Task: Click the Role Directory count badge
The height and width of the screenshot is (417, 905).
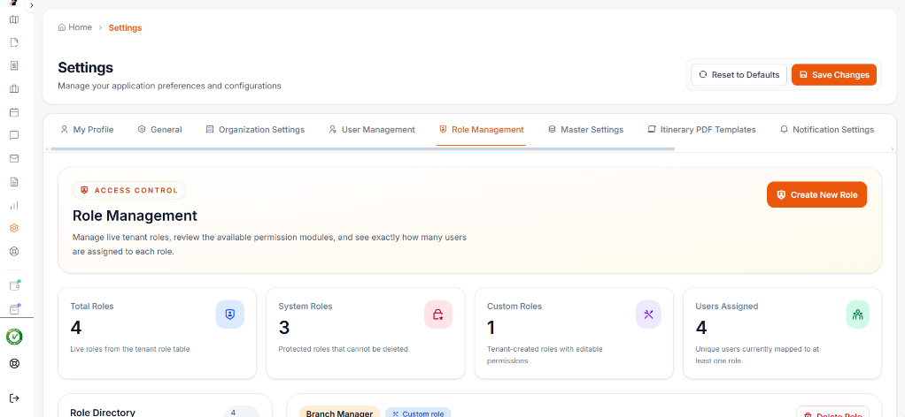Action: click(241, 413)
